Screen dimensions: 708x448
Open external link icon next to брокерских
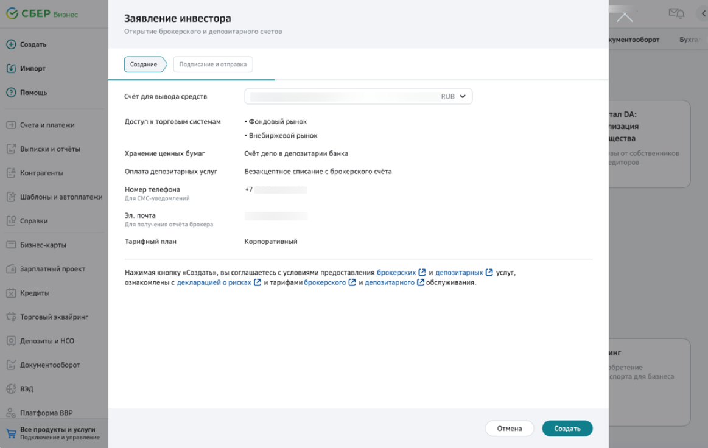(422, 273)
